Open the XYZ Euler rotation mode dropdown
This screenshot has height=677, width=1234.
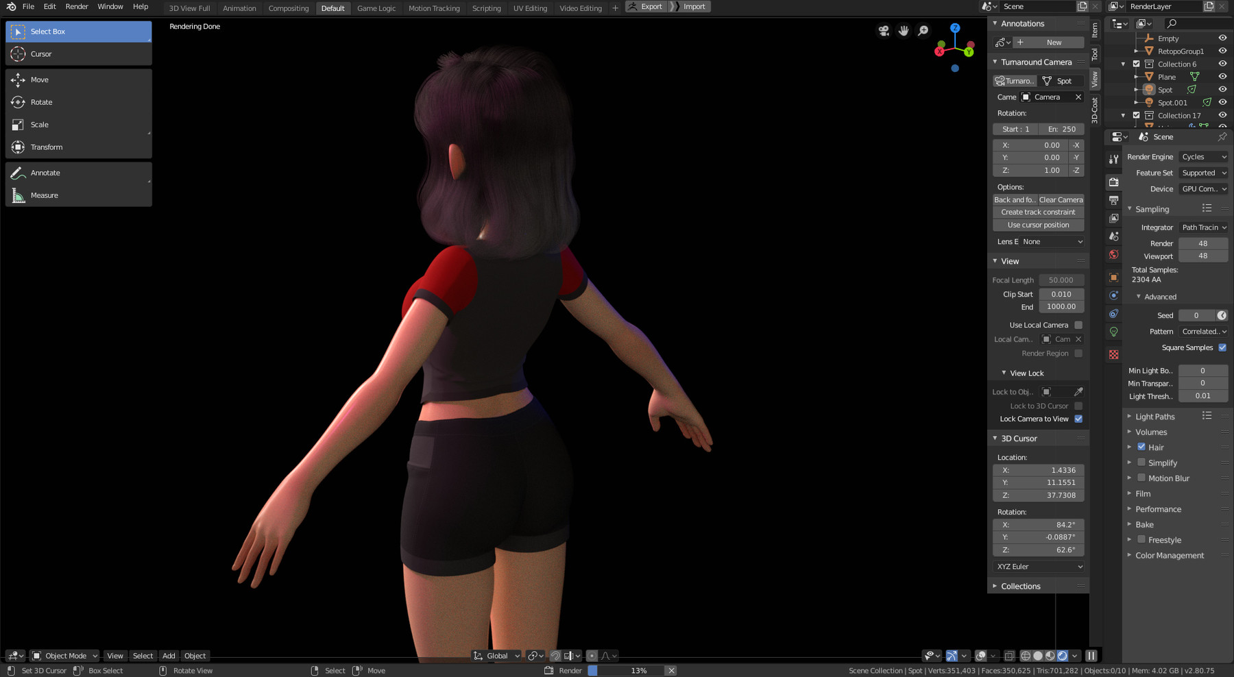(1039, 567)
